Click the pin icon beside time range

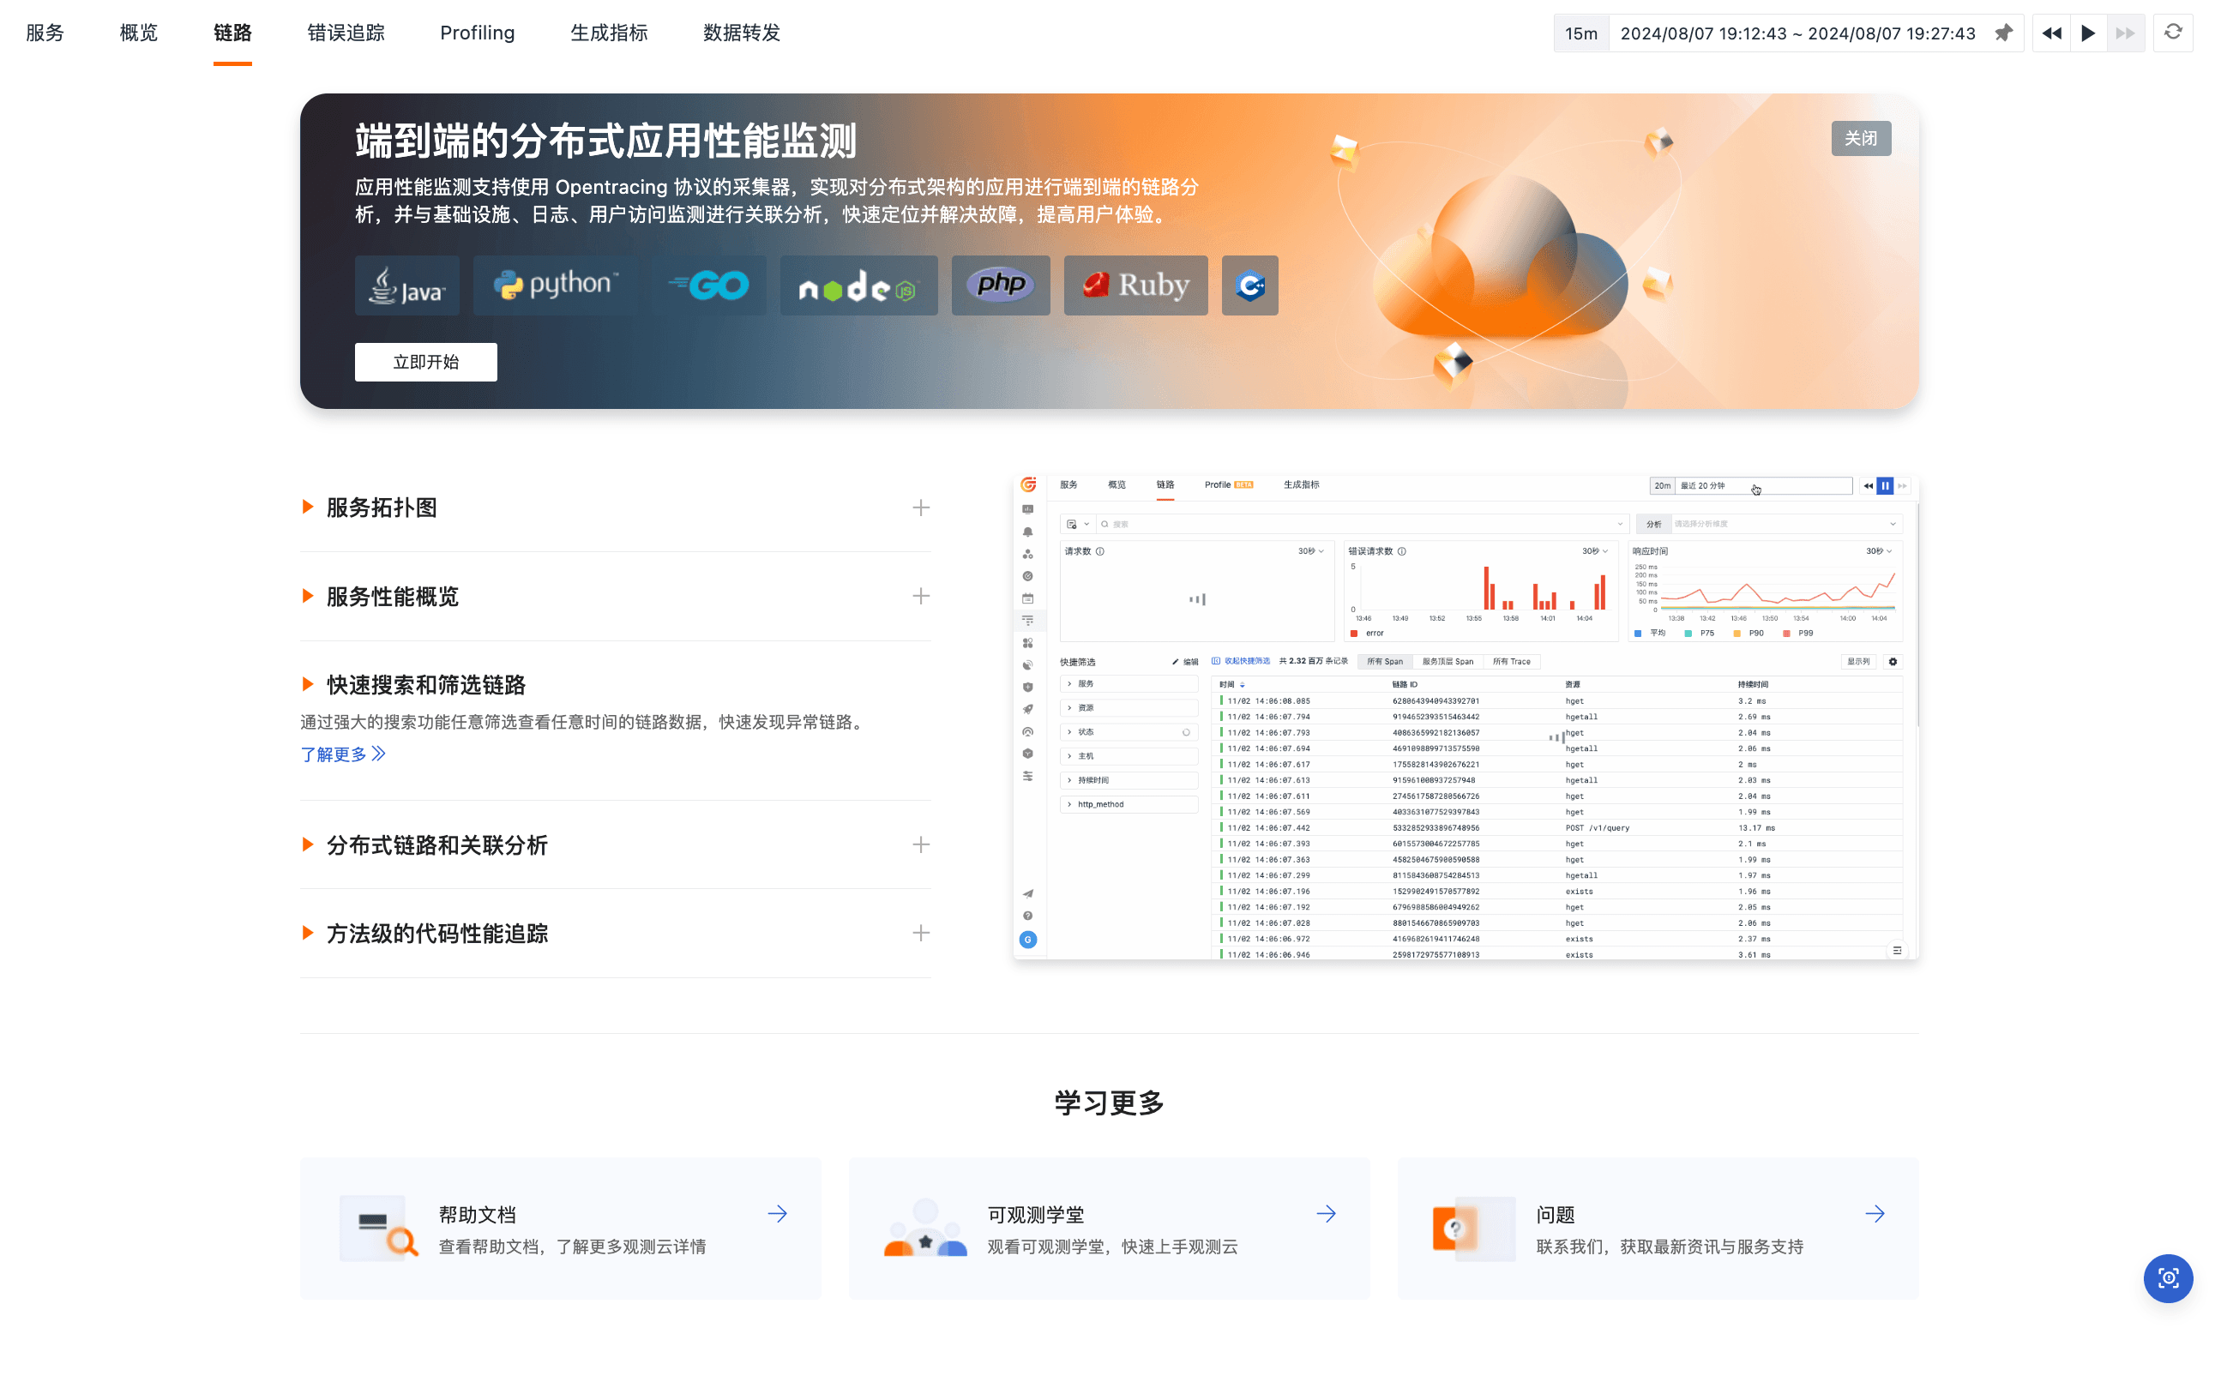[2002, 33]
